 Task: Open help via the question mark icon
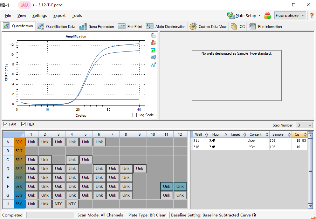coord(312,15)
